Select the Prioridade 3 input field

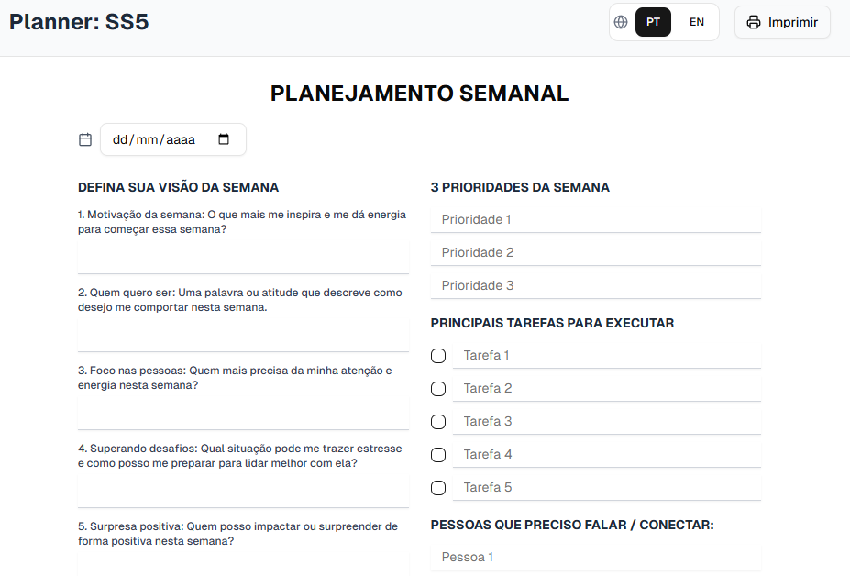tap(596, 286)
